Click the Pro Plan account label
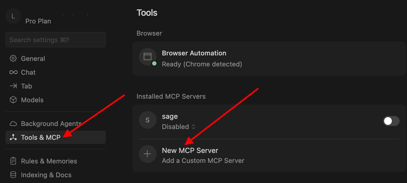This screenshot has width=407, height=183. 38,21
